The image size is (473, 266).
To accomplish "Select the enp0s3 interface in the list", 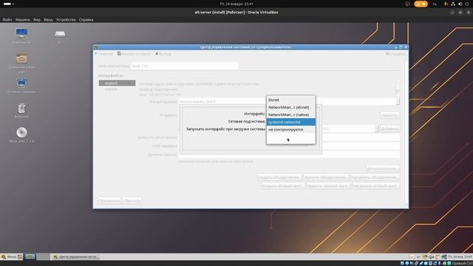I will pos(117,83).
